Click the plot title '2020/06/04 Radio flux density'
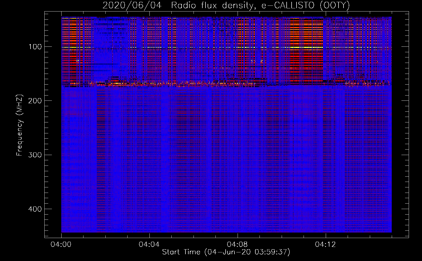The image size is (422, 261). click(226, 5)
